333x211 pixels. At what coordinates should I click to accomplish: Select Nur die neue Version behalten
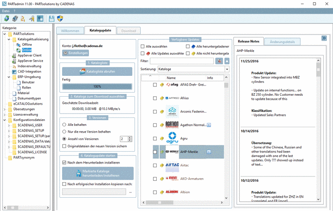coord(64,132)
